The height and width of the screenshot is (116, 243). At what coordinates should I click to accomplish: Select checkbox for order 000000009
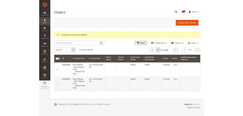pyautogui.click(x=57, y=70)
